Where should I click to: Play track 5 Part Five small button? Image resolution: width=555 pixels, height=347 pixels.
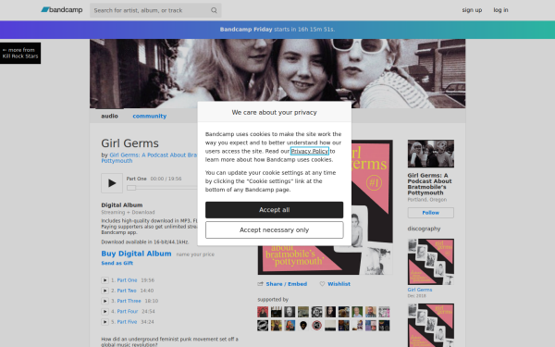105,322
